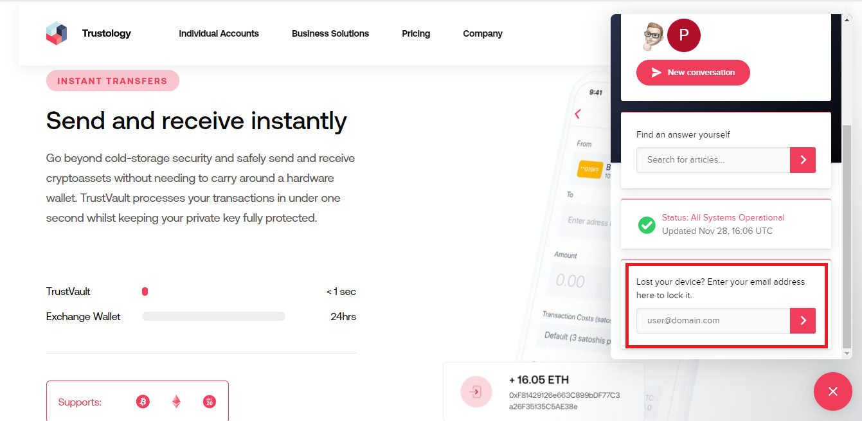Click the chat panel scrollbar down arrow

[847, 354]
